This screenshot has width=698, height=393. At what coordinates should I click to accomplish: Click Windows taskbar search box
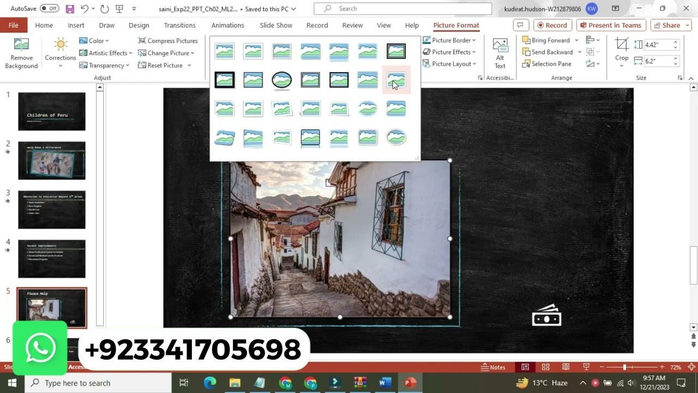tap(98, 383)
